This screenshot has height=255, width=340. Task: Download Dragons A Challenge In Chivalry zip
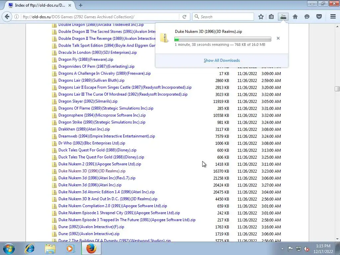click(x=104, y=73)
